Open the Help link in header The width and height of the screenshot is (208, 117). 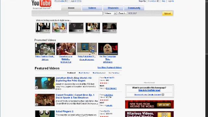tap(163, 1)
